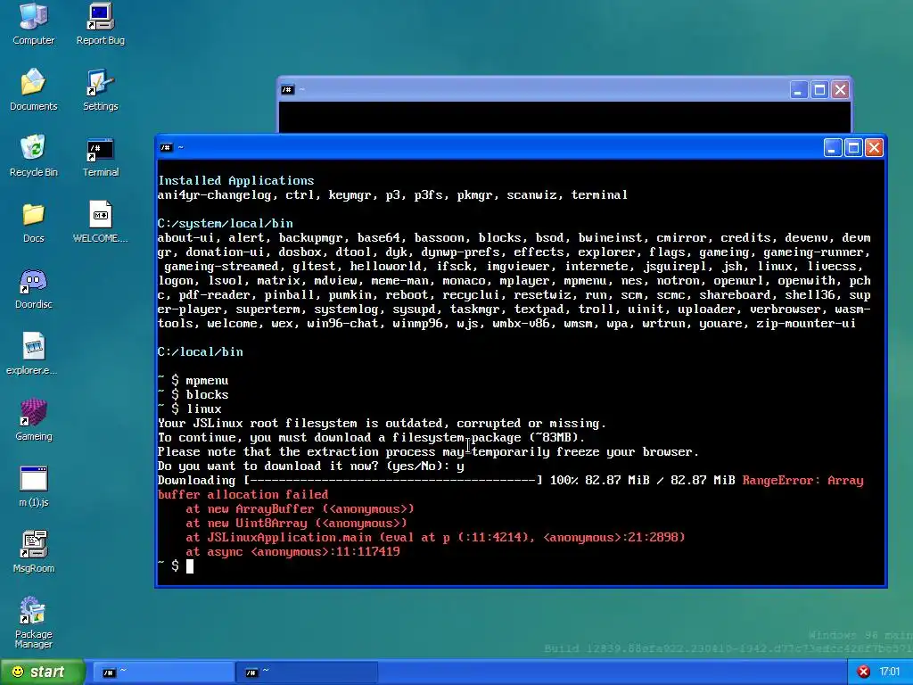Click 'at new Uint8Array' stack trace line
This screenshot has height=685, width=913.
pyautogui.click(x=296, y=523)
